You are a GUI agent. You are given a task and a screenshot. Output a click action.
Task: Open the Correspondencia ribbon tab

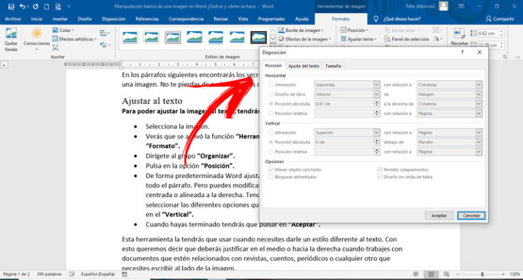click(x=185, y=19)
